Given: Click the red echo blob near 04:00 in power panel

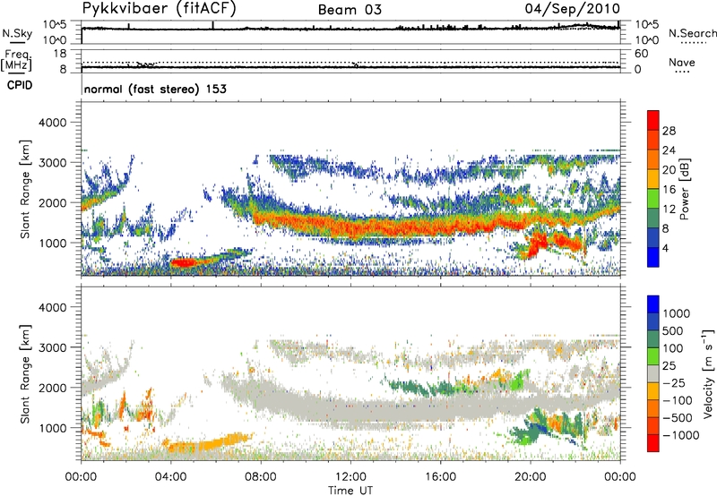Looking at the screenshot, I should point(184,262).
